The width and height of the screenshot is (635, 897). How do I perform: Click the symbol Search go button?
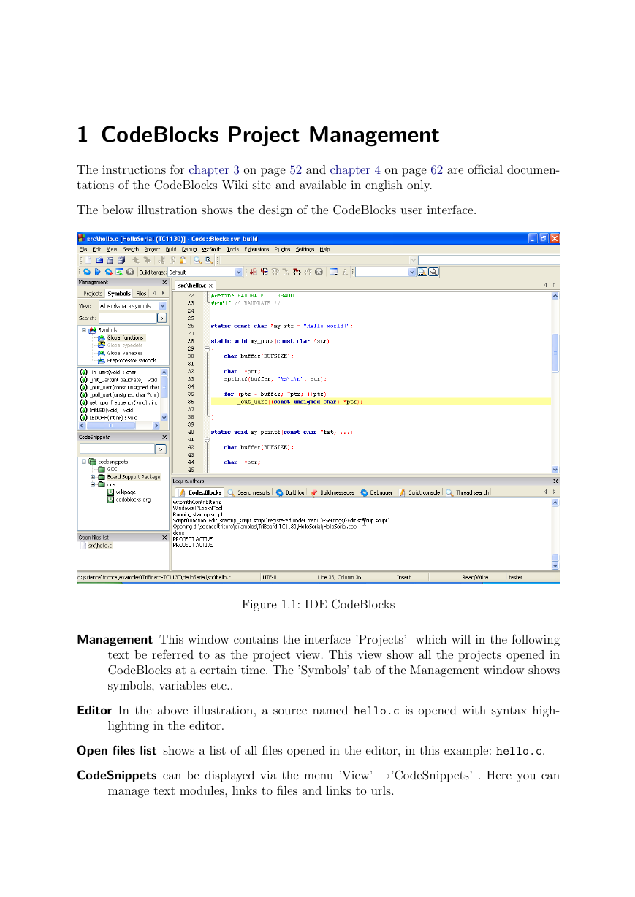click(162, 318)
